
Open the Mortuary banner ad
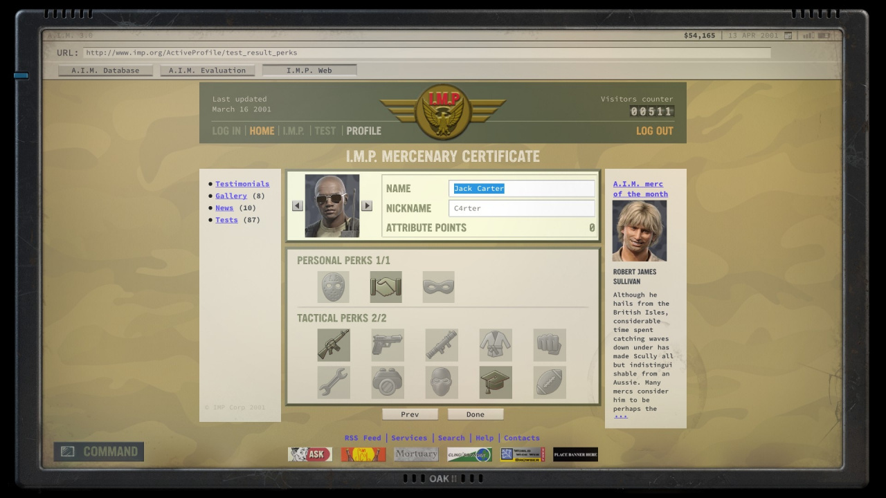416,454
